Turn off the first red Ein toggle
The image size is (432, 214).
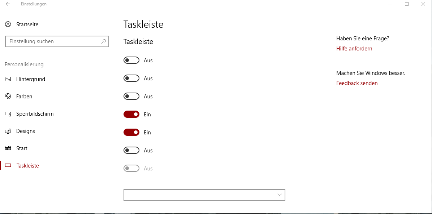pos(131,115)
